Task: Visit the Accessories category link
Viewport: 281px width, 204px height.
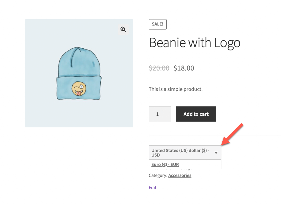Action: (180, 175)
